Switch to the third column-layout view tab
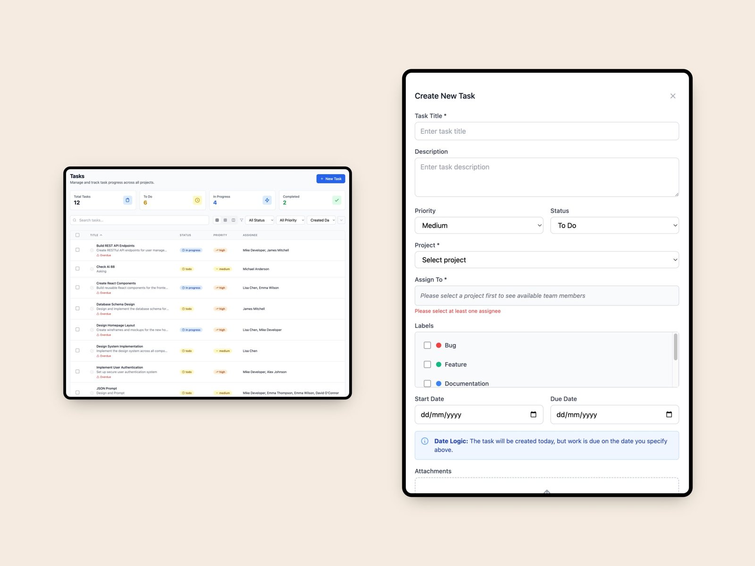Viewport: 755px width, 566px height. click(233, 220)
